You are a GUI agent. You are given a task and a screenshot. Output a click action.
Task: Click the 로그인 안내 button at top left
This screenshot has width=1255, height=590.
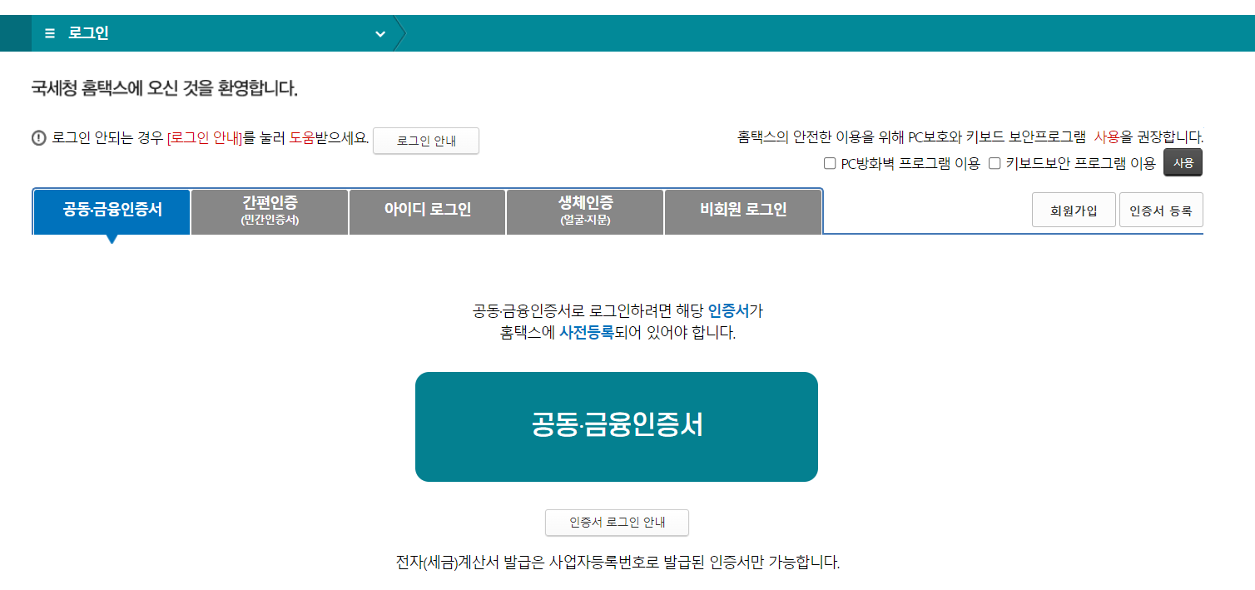tap(426, 141)
